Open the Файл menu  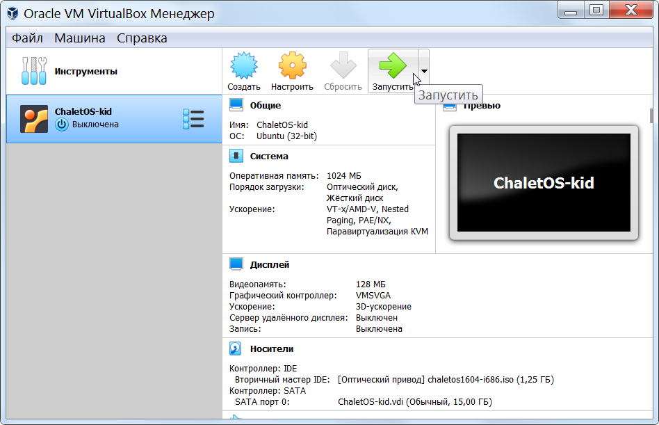click(x=27, y=38)
